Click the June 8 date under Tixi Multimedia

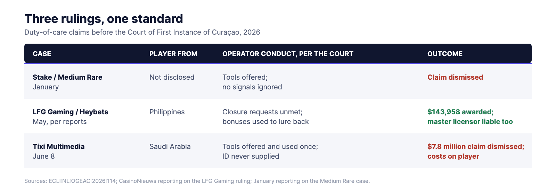tap(43, 156)
